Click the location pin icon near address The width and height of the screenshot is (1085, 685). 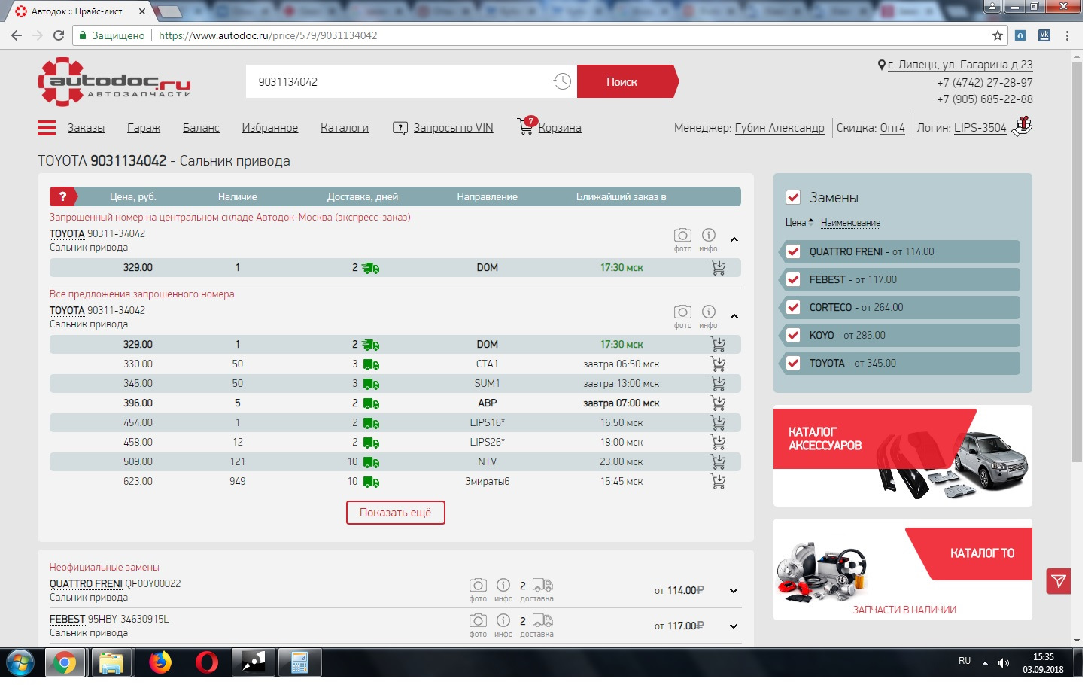881,65
